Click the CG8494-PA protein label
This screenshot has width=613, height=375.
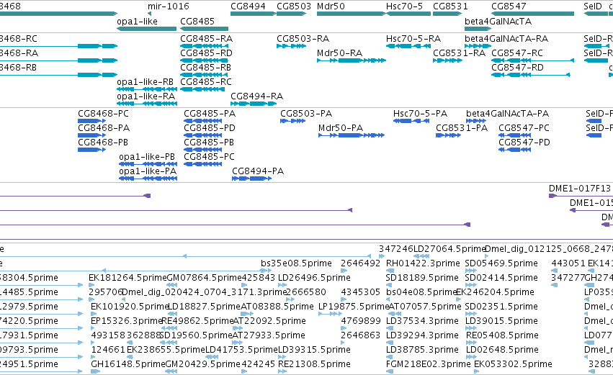(x=258, y=171)
